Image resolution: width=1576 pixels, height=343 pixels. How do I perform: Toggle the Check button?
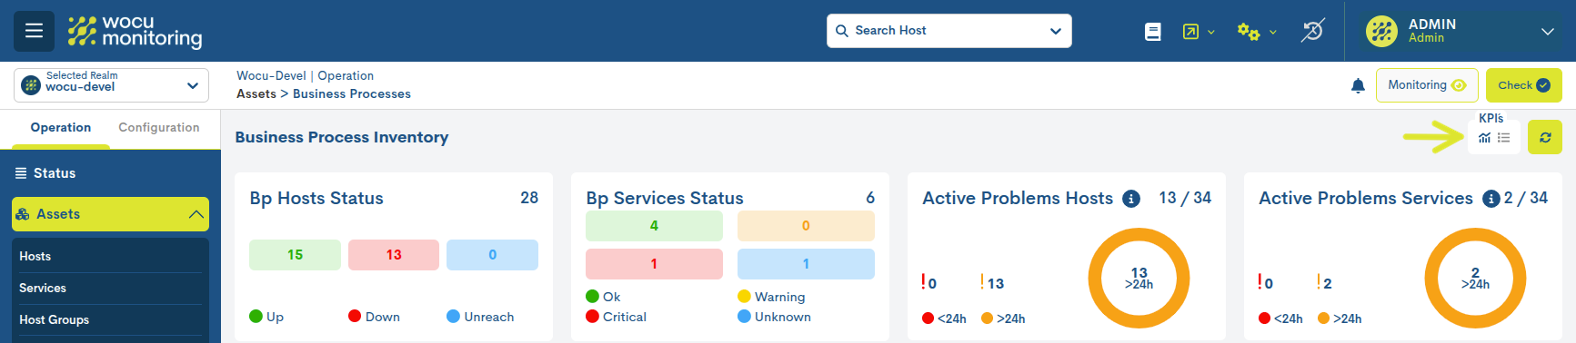[1524, 85]
